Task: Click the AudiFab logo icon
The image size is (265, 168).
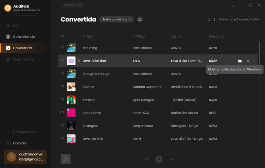Action: (8, 8)
